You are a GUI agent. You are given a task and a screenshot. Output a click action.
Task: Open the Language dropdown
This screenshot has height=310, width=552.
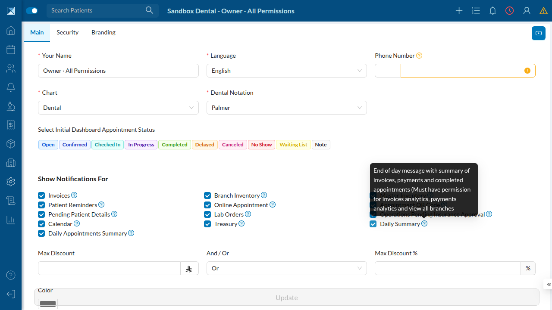click(x=287, y=71)
